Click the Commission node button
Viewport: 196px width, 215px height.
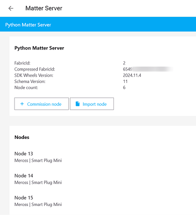pos(41,104)
